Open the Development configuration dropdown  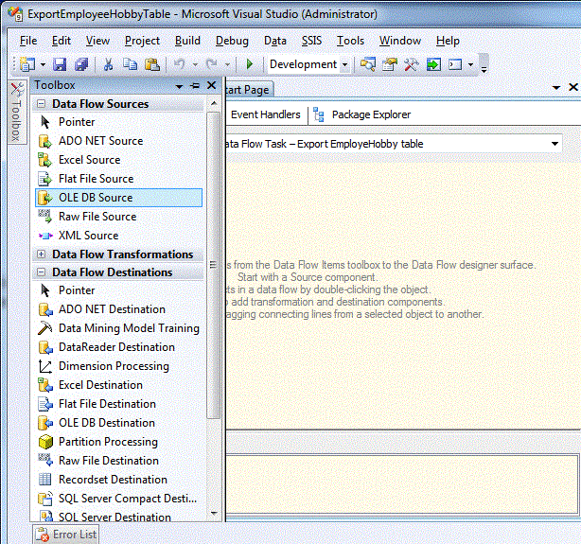(x=344, y=64)
